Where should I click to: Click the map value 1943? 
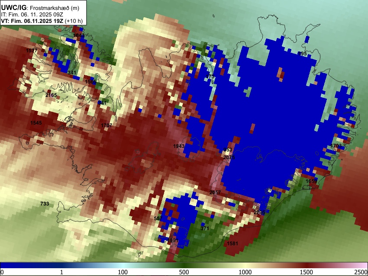(x=179, y=146)
